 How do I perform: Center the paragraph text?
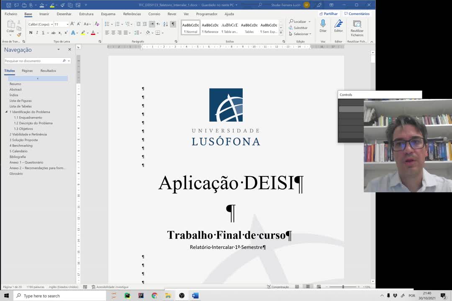(113, 33)
